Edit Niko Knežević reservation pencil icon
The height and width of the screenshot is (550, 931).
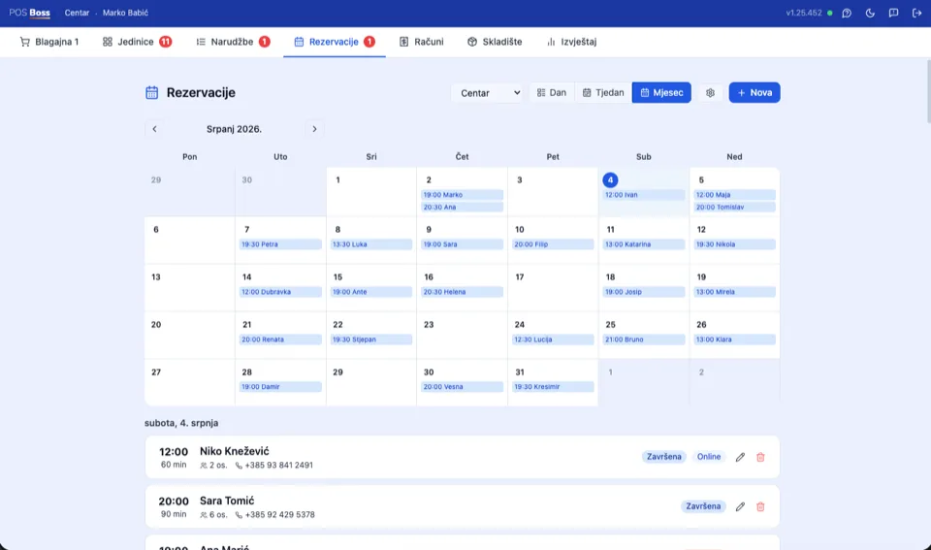(x=740, y=457)
